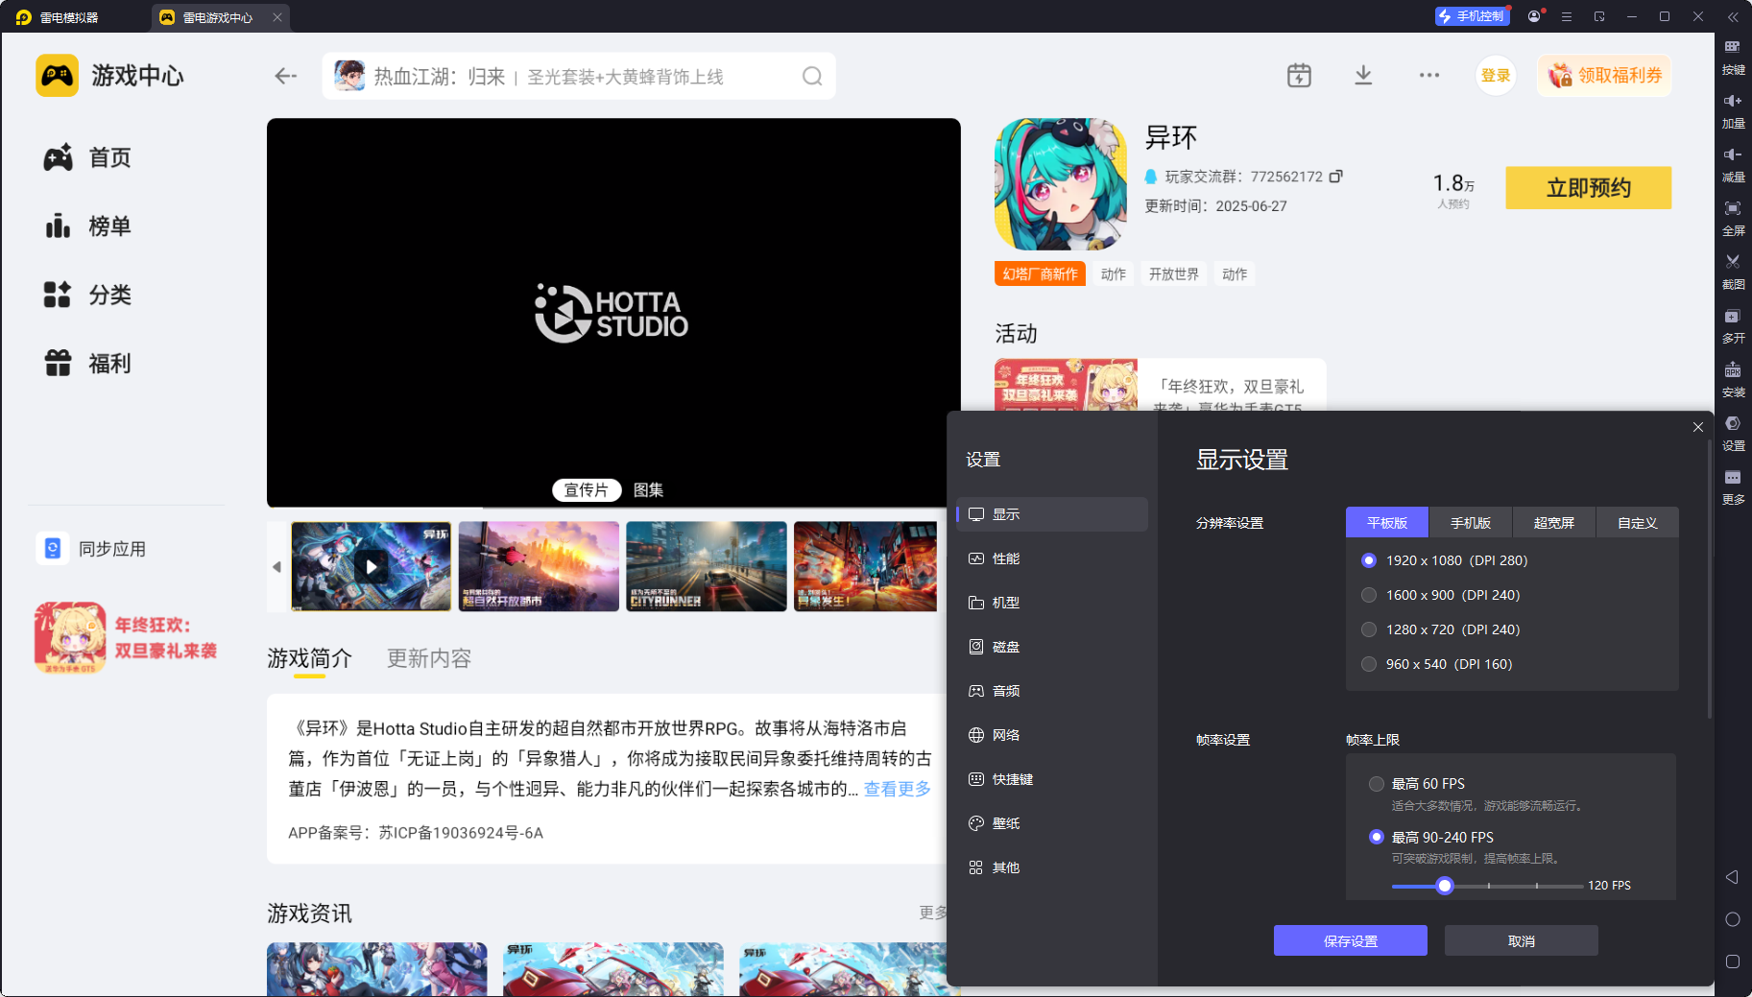Click the calendar reservation icon in header

pyautogui.click(x=1299, y=76)
